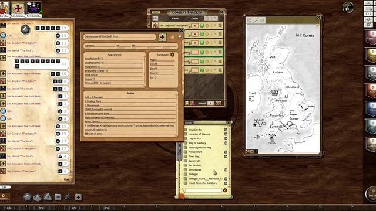Click first toolbar icon in map window
Screen dimensions: 376x211
[249, 21]
